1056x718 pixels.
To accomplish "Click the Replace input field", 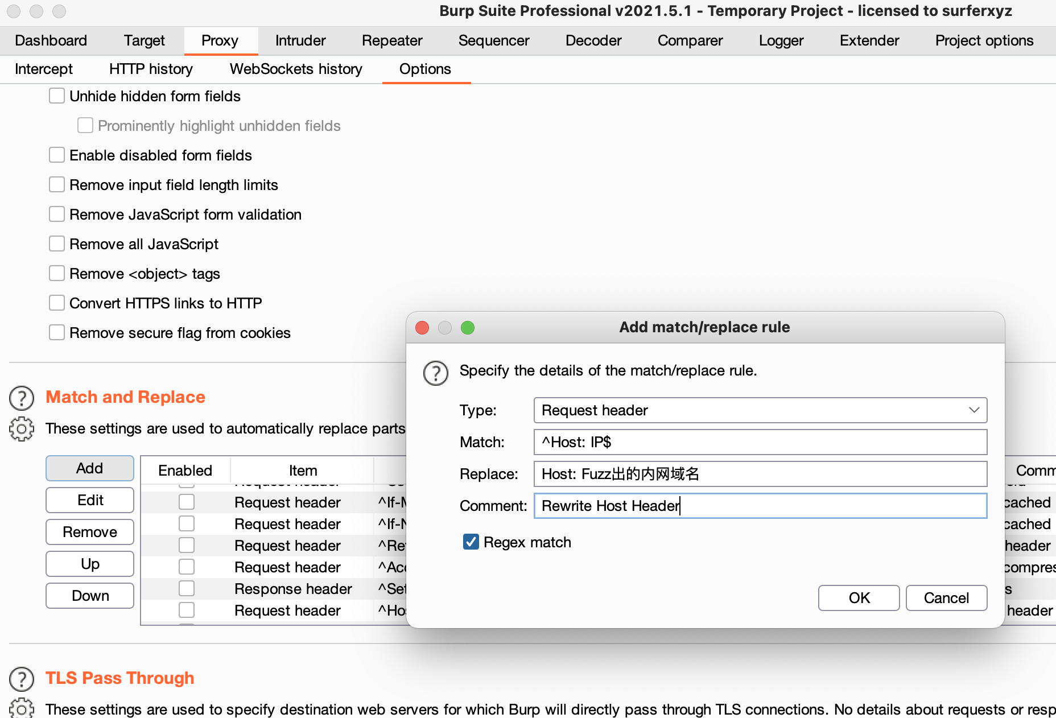I will [760, 474].
